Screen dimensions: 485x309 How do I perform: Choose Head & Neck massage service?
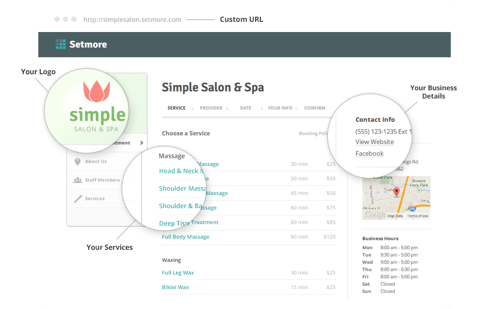pos(181,171)
